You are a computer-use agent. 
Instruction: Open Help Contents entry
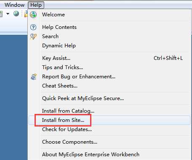tap(109, 27)
